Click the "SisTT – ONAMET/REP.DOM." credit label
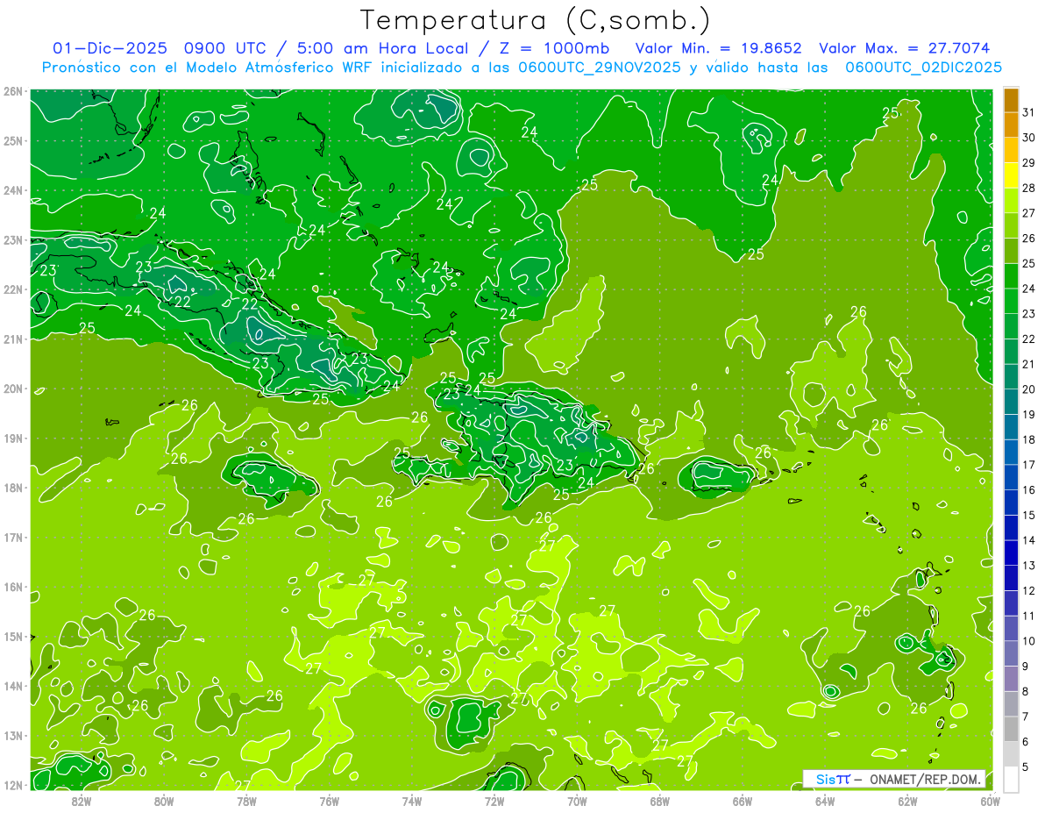 (894, 779)
